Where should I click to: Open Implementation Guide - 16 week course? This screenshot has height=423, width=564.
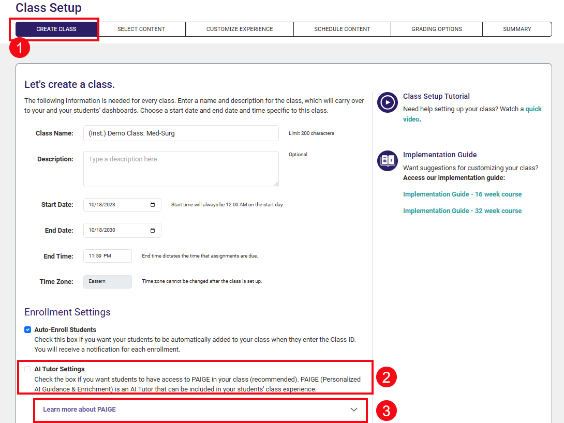(462, 194)
